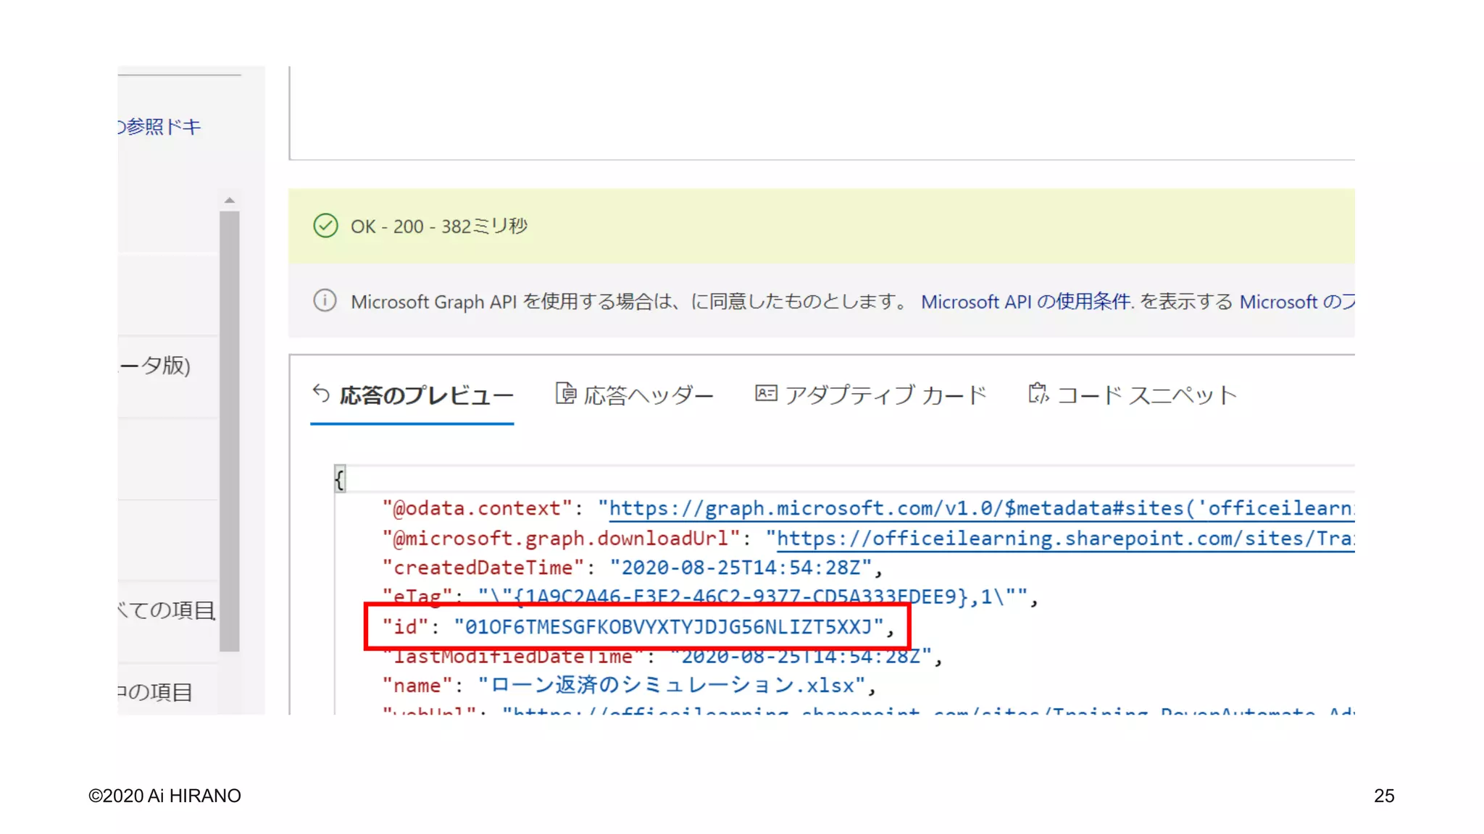The width and height of the screenshot is (1484, 834).
Task: Click the sidebar vertical scrollbar thumb
Action: [230, 431]
